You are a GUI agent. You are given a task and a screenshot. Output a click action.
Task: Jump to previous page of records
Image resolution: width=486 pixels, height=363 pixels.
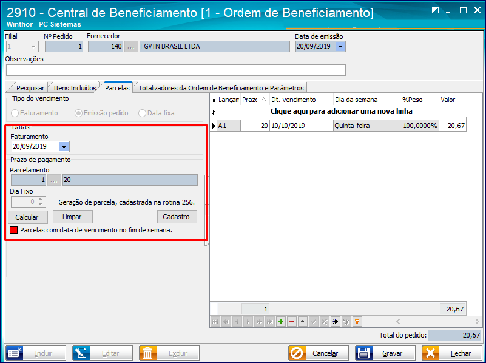226,322
